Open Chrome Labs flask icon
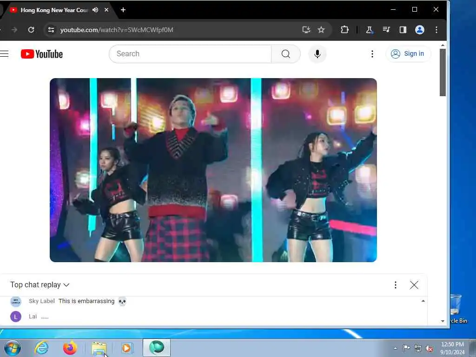Viewport: 476px width, 357px height. click(x=369, y=30)
